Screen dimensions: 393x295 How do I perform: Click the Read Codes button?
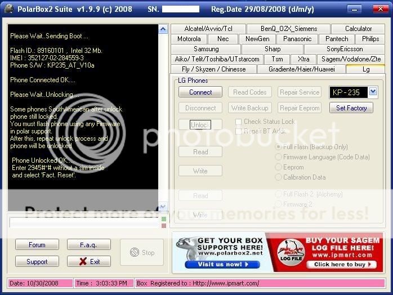point(249,92)
